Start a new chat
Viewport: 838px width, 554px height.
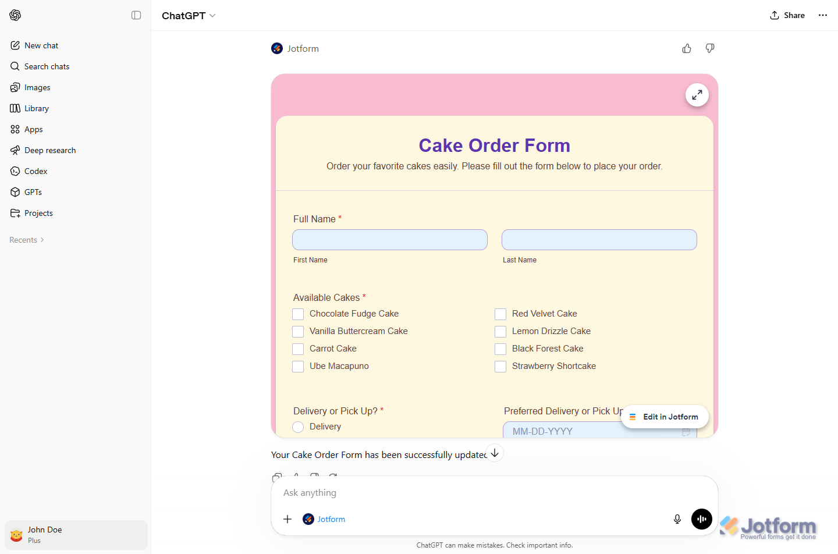[x=41, y=45]
